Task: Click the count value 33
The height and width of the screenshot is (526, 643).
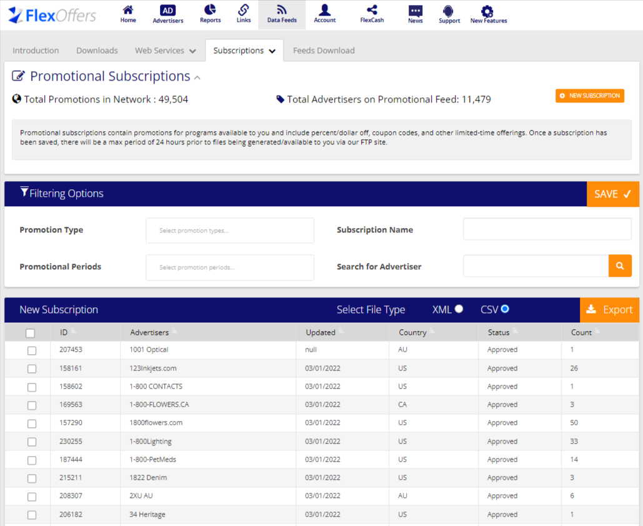Action: pyautogui.click(x=574, y=442)
